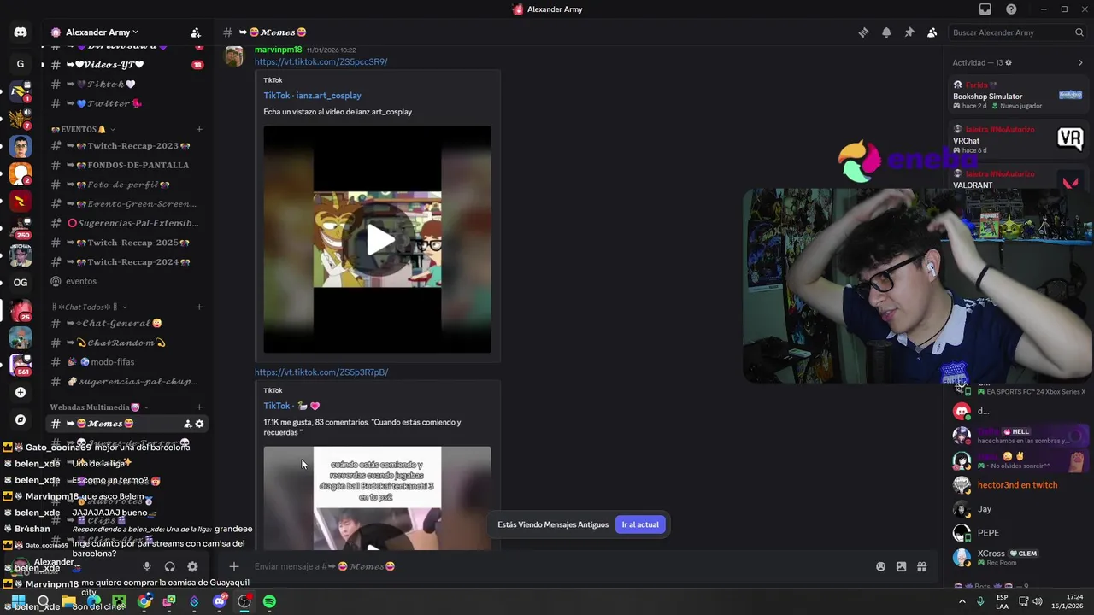Image resolution: width=1094 pixels, height=615 pixels.
Task: Create channel in Webadas Multimedia with plus
Action: [x=199, y=407]
